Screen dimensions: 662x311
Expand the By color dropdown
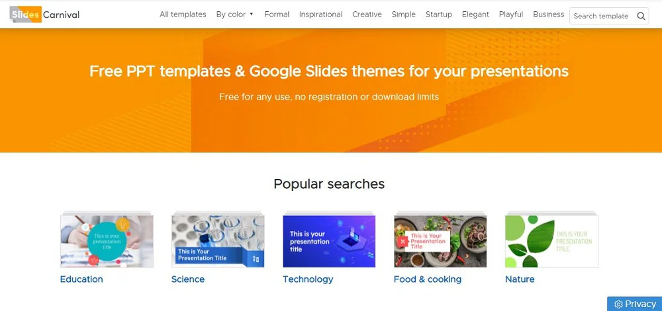pos(235,15)
